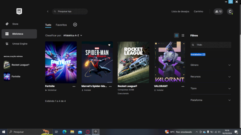Open Fortnite's three-dot options menu
Screen dimensions: 241x135
(x=74, y=86)
